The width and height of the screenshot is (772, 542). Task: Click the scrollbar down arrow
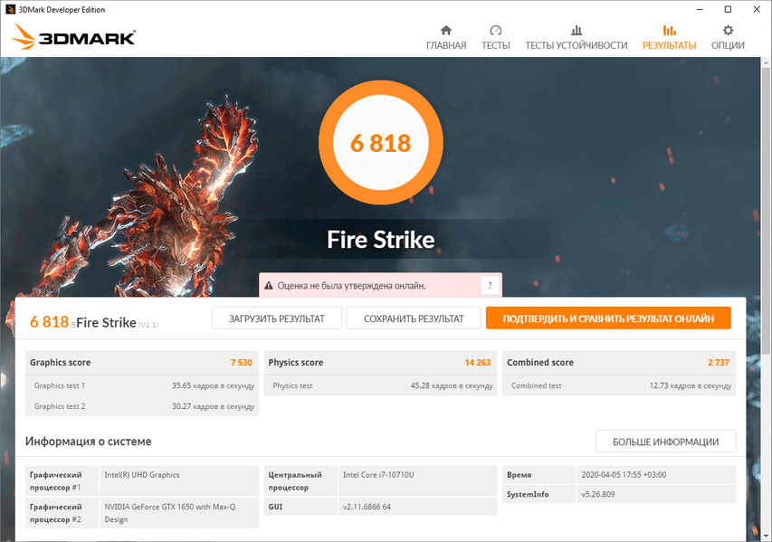tap(766, 536)
